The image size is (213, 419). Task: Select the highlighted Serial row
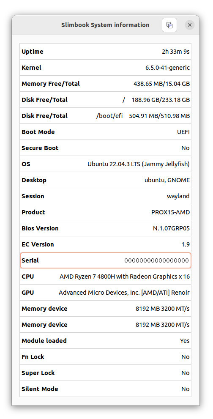[x=106, y=260]
